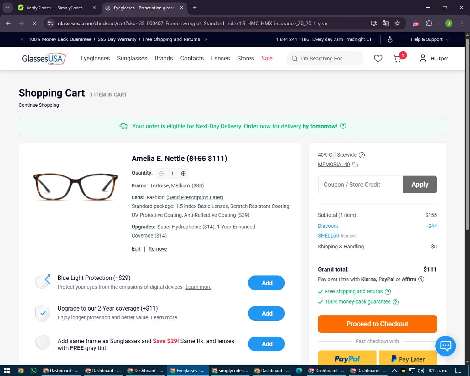Open Lenses menu
The height and width of the screenshot is (376, 470).
point(220,58)
